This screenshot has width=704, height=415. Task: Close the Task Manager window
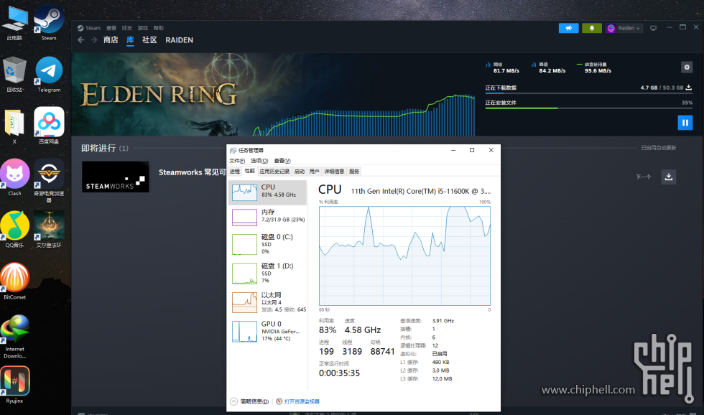click(491, 150)
